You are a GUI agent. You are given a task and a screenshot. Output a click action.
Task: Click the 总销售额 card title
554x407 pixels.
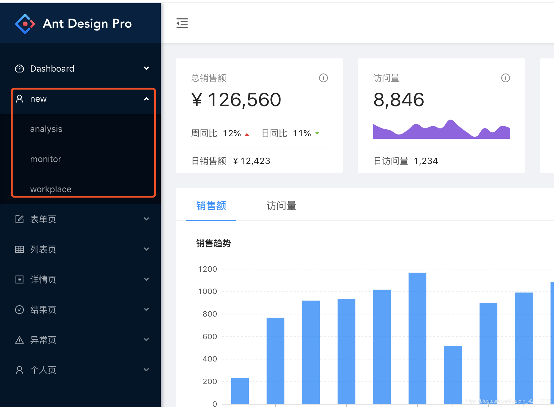[x=209, y=78]
